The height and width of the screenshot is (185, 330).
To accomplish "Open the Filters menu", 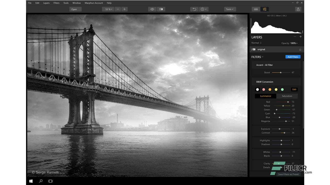I will pos(56,3).
